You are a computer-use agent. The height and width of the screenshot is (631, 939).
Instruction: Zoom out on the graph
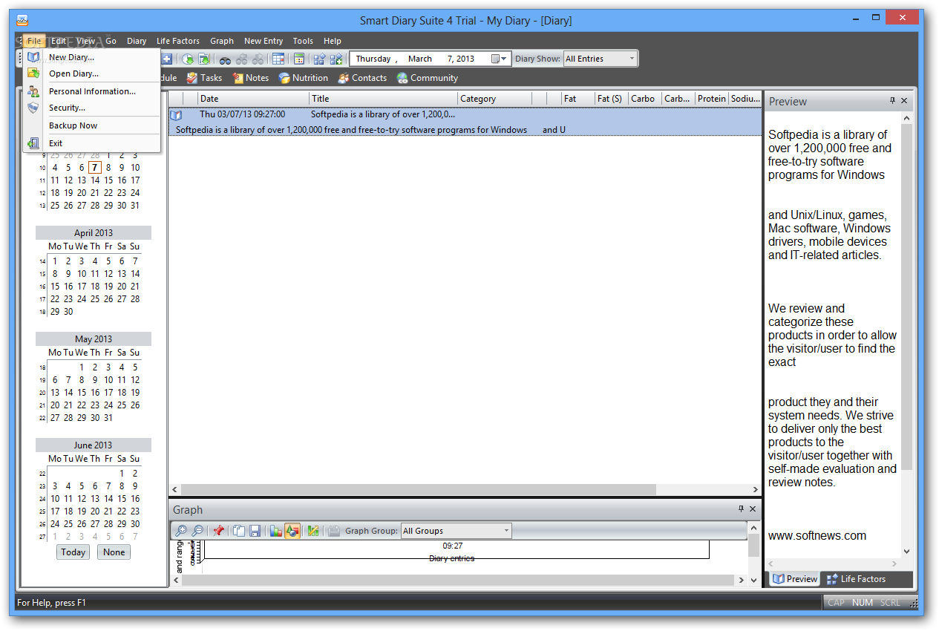(197, 531)
